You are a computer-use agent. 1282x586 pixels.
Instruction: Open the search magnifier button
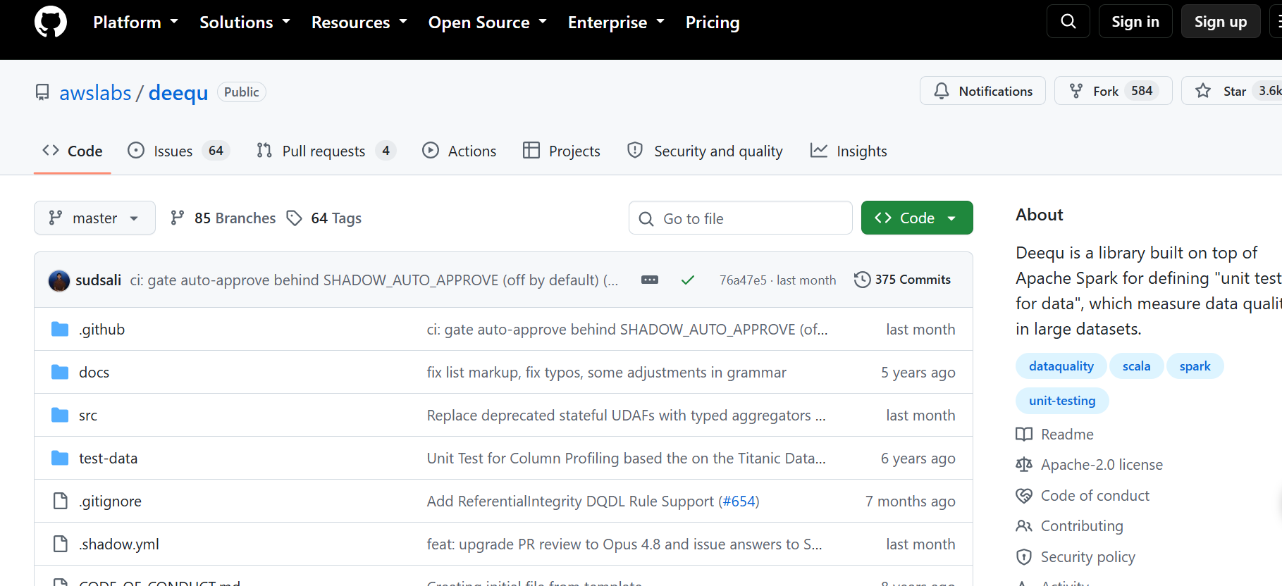1068,21
